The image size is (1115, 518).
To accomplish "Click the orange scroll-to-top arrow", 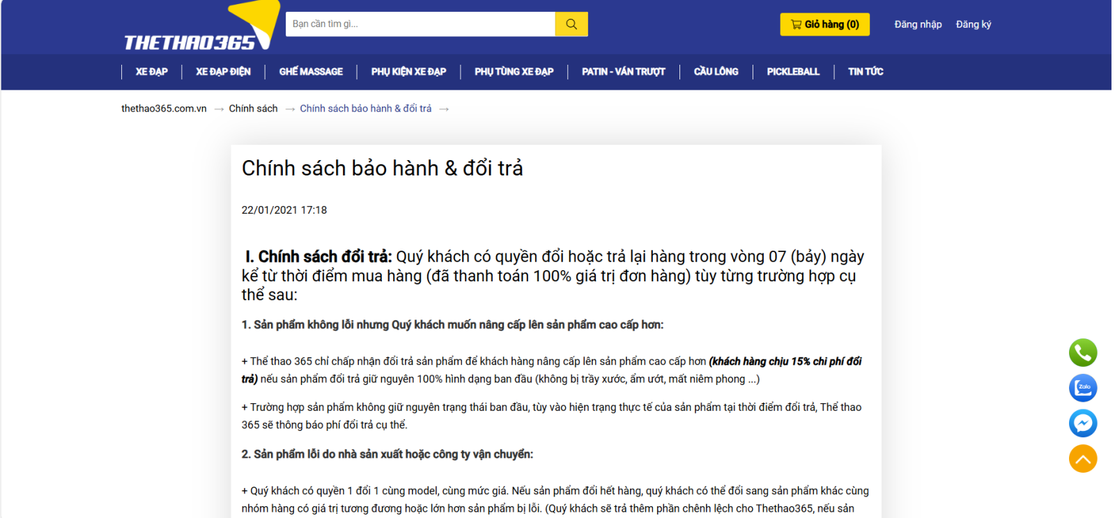I will [x=1082, y=459].
